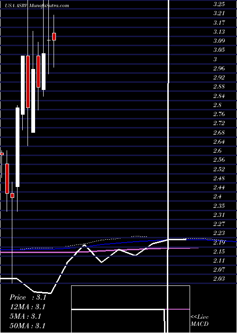237x333 pixels.
Task: Click the 2.84 price axis label
Action: 219,96
